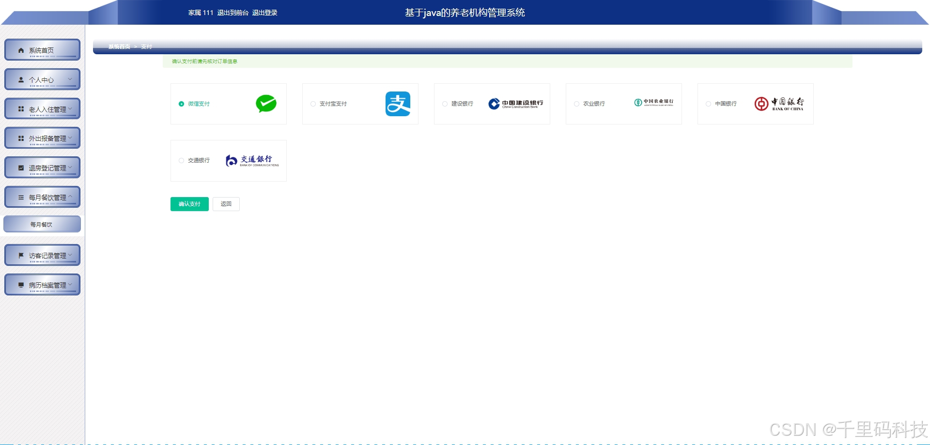Open the 系统首页 sidebar menu item
930x445 pixels.
point(42,50)
